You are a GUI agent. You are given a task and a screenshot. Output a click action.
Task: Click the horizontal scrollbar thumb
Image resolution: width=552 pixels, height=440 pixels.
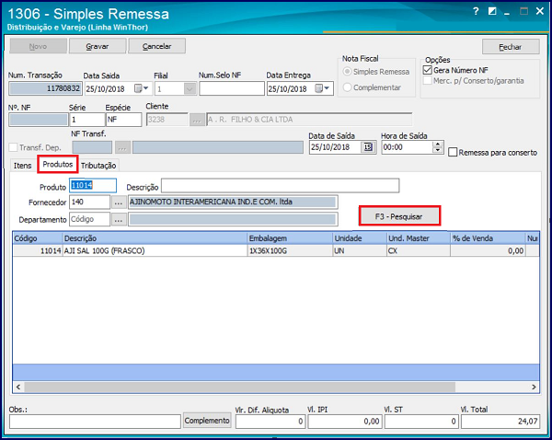tap(239, 387)
